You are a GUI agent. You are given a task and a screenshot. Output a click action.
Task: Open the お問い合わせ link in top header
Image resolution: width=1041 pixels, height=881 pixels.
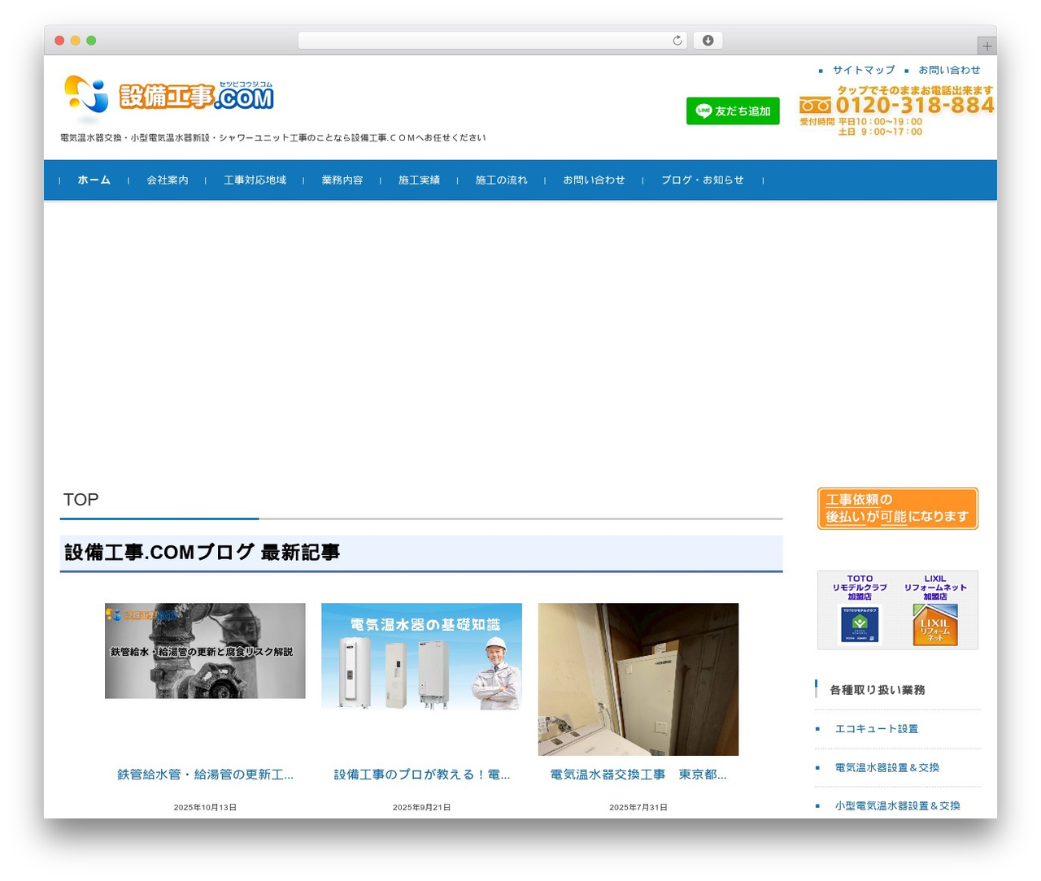949,70
